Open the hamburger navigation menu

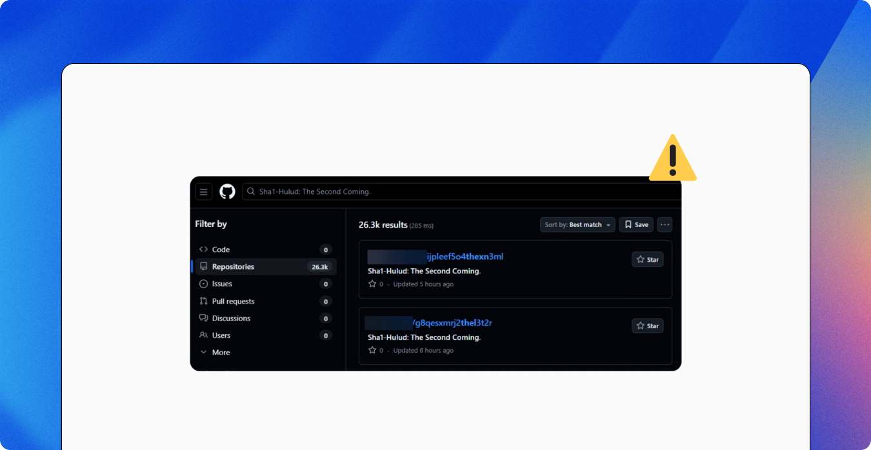coord(204,191)
